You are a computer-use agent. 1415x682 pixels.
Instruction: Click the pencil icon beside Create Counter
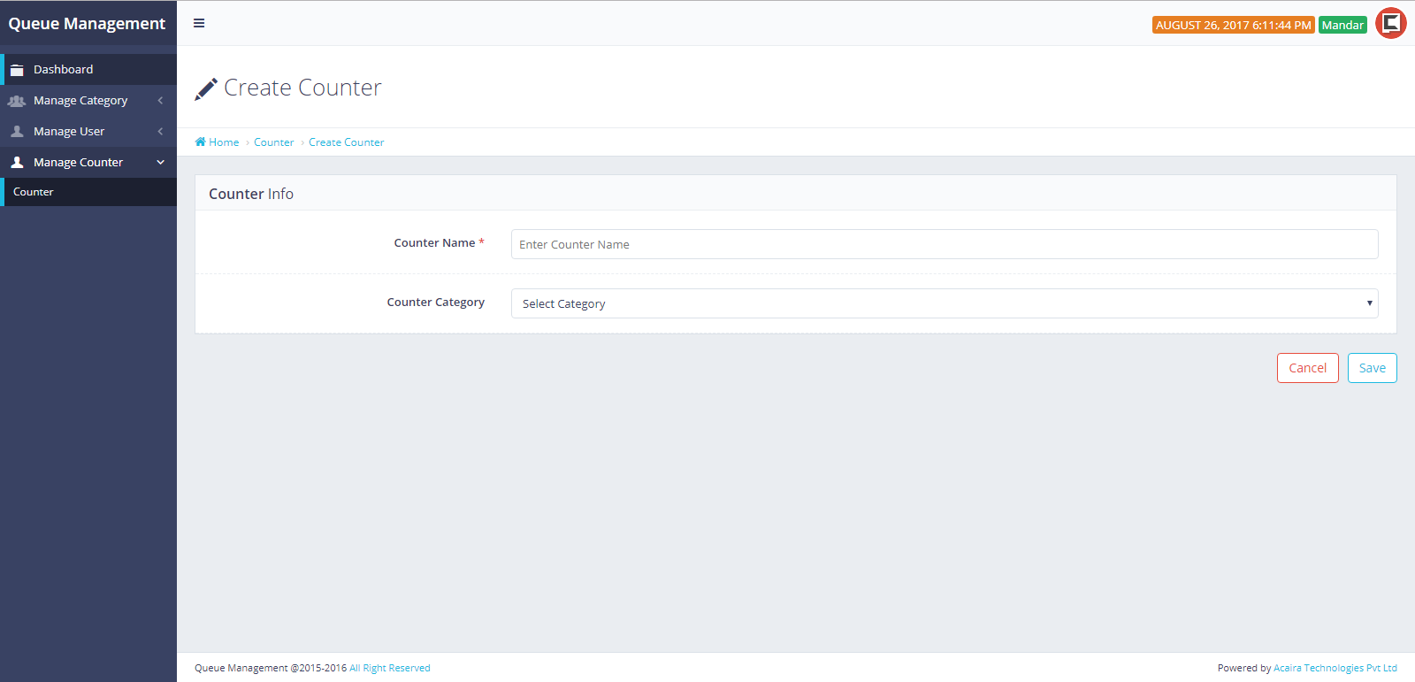(x=206, y=88)
